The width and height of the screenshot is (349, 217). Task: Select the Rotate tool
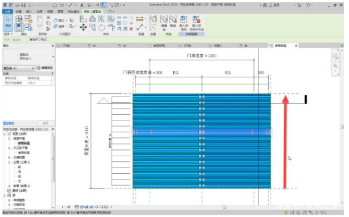point(102,27)
